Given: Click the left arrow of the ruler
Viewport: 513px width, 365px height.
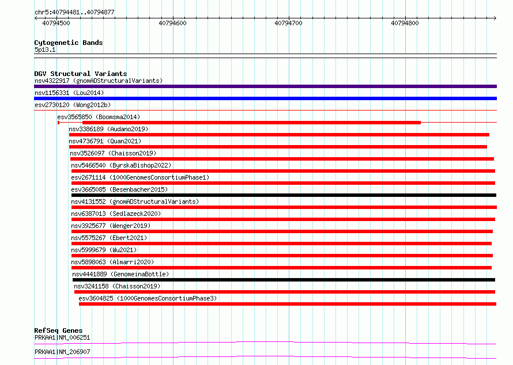Looking at the screenshot, I should pyautogui.click(x=36, y=18).
